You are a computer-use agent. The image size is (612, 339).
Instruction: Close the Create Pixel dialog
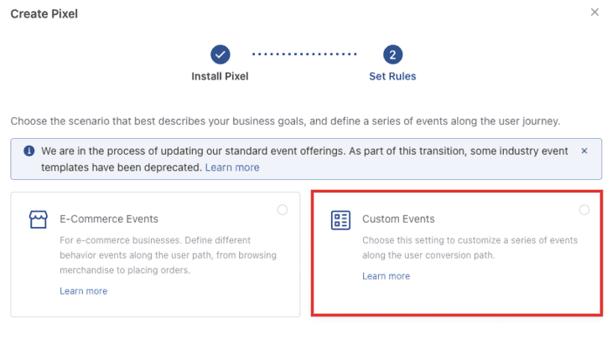[x=594, y=12]
